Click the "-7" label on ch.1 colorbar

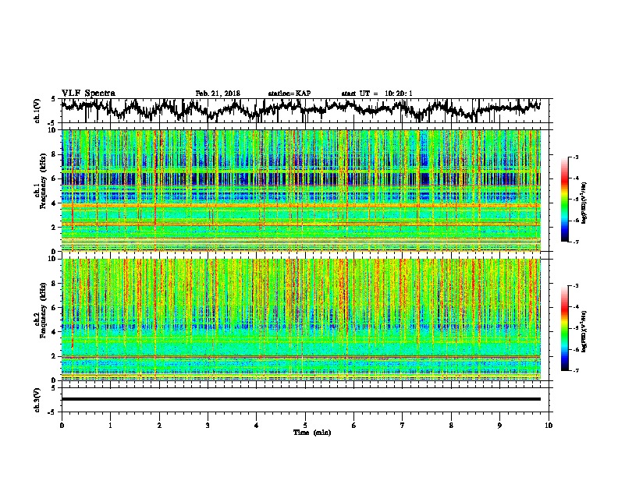pyautogui.click(x=575, y=242)
